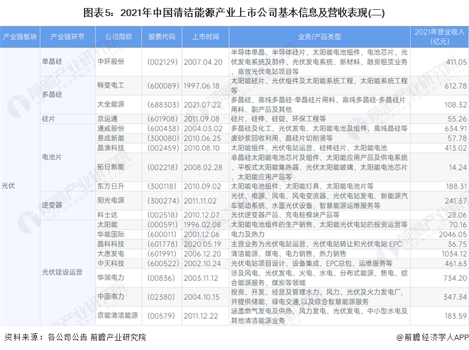Click stock code (002129)
This screenshot has width=469, height=350.
click(x=163, y=62)
